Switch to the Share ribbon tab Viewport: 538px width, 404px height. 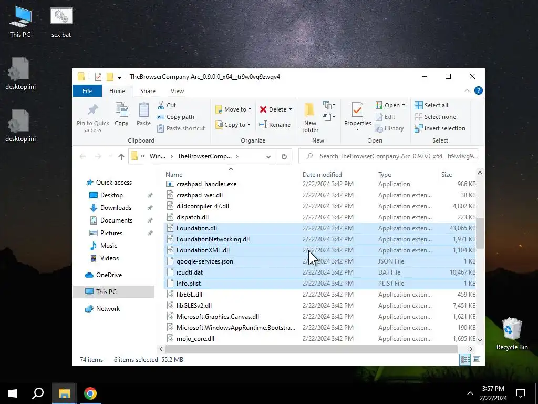(148, 91)
